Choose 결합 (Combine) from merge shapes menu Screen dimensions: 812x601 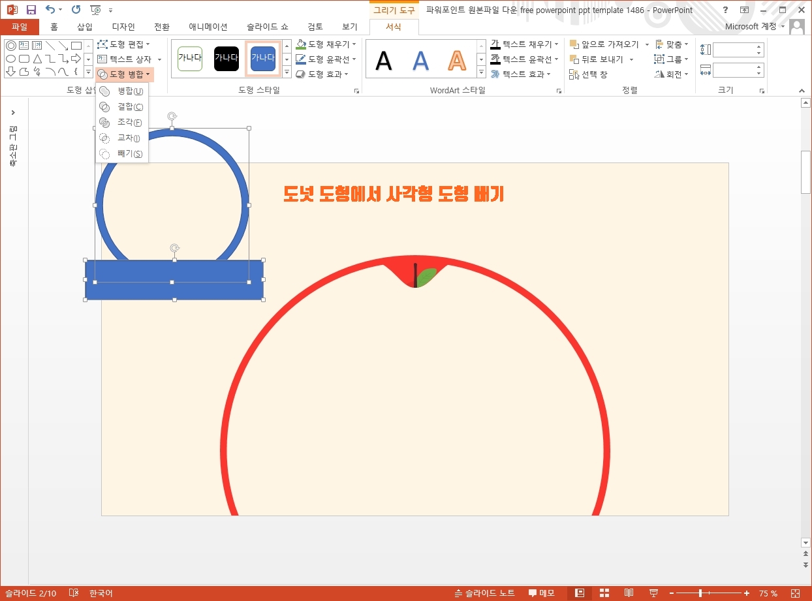(x=122, y=106)
